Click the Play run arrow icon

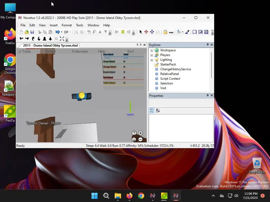pyautogui.click(x=117, y=32)
